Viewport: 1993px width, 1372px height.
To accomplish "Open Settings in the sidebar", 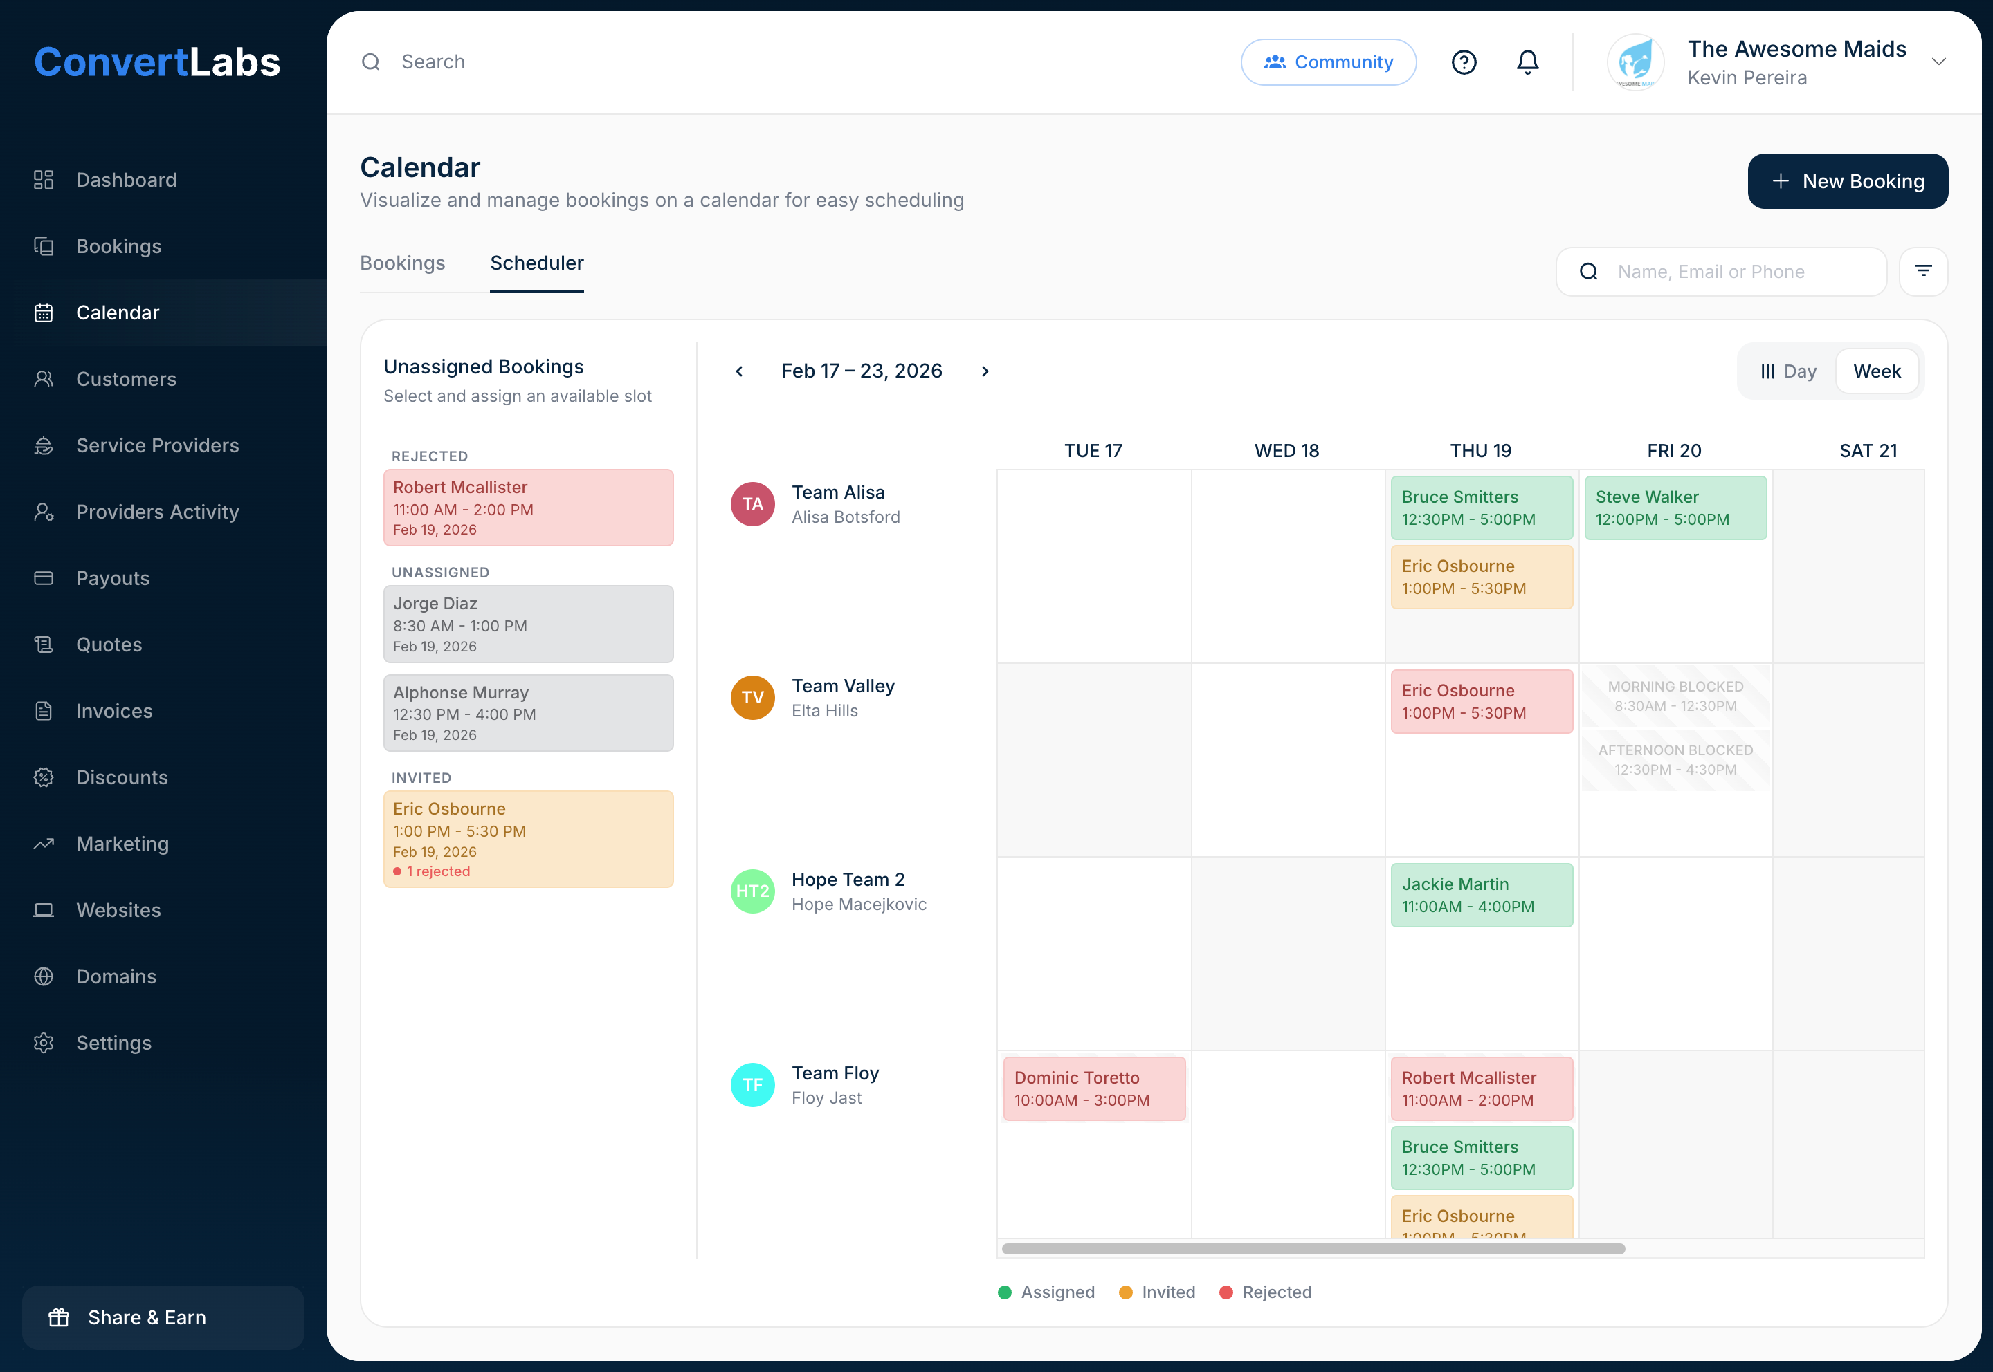I will (113, 1043).
